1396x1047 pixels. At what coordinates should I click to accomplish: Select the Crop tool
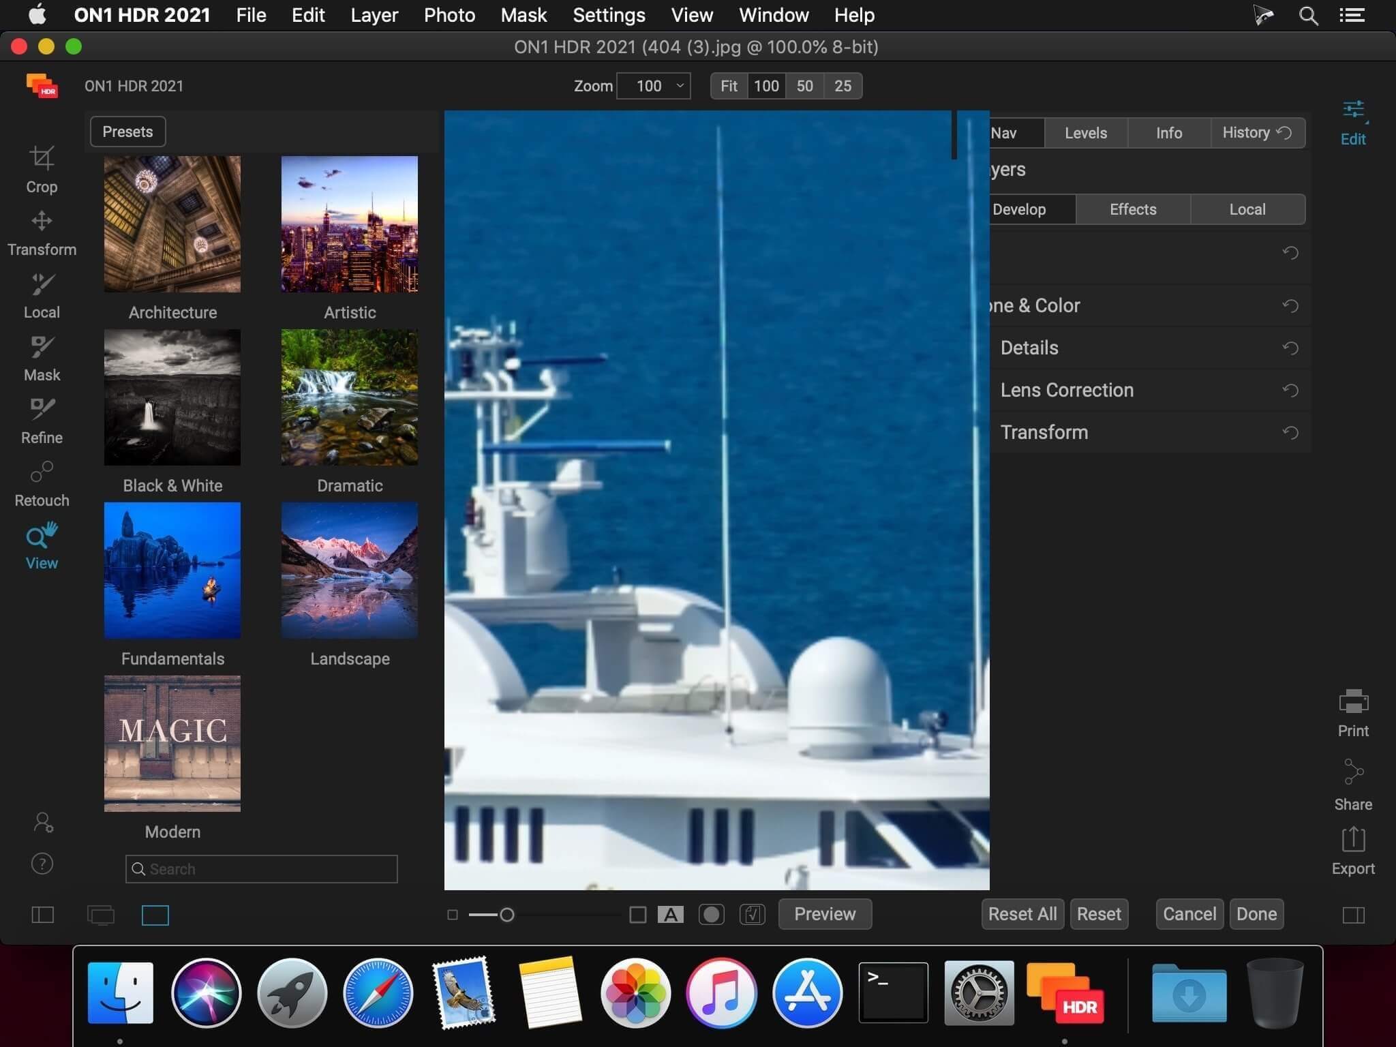click(x=42, y=170)
